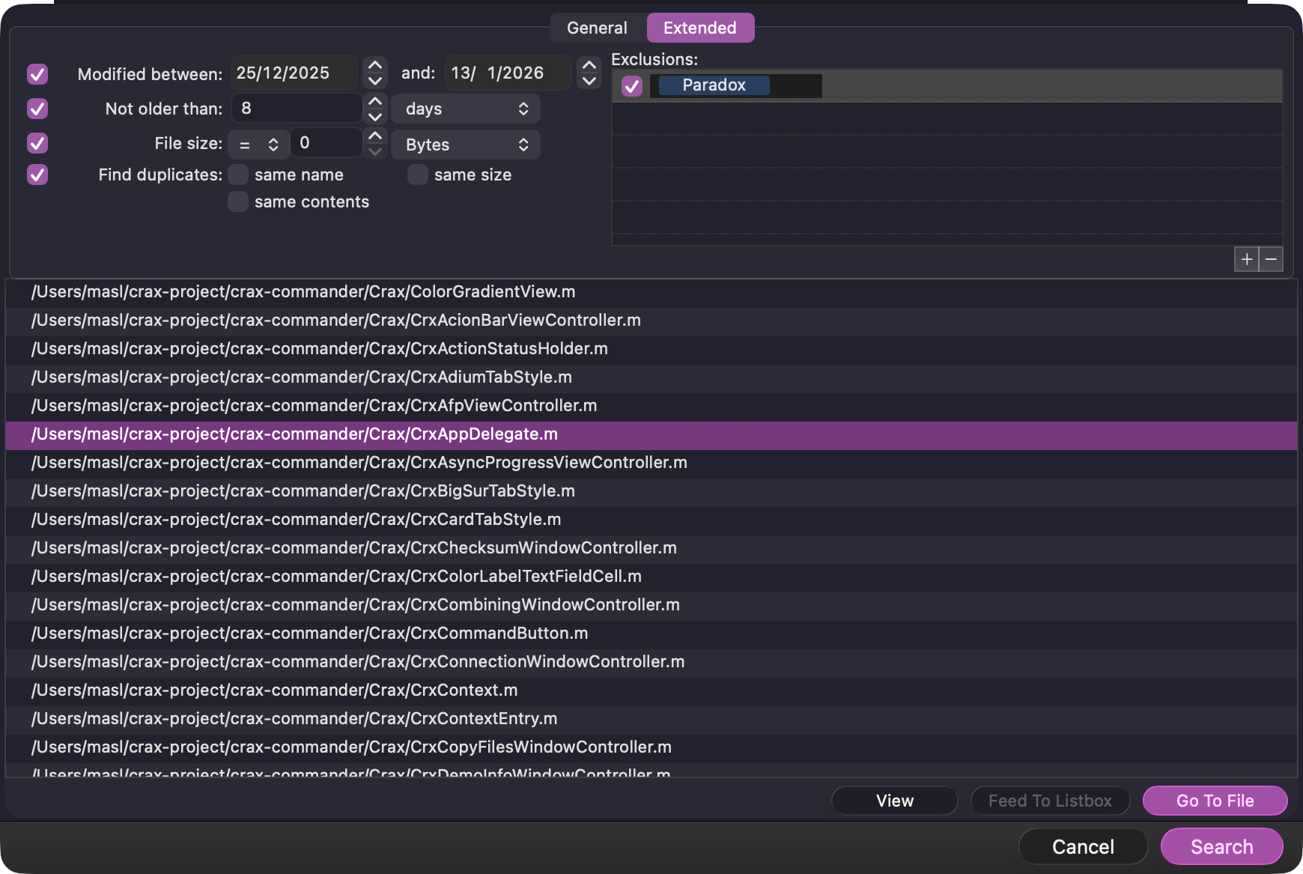This screenshot has height=874, width=1303.
Task: Increase the File size value
Action: pyautogui.click(x=375, y=136)
